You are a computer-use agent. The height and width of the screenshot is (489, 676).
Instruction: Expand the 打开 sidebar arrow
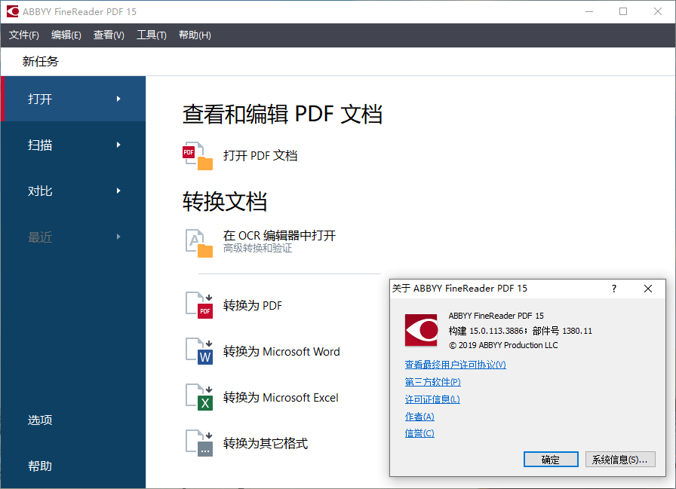point(118,99)
